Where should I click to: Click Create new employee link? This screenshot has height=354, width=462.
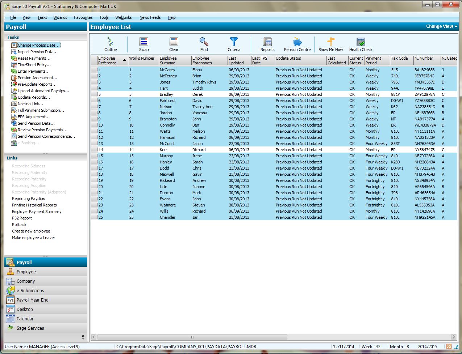click(31, 231)
